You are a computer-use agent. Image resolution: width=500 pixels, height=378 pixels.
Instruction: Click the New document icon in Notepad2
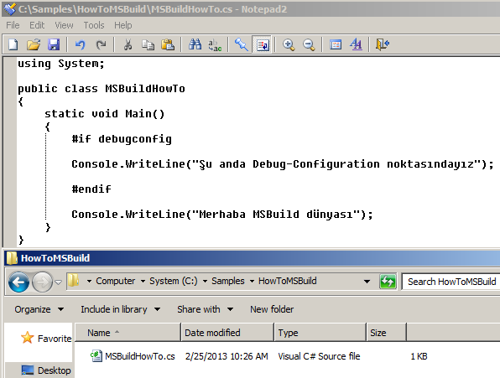pos(13,44)
